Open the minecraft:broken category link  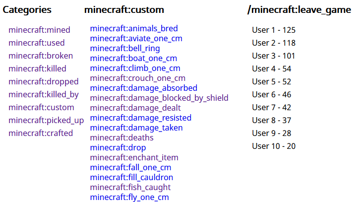coord(41,56)
